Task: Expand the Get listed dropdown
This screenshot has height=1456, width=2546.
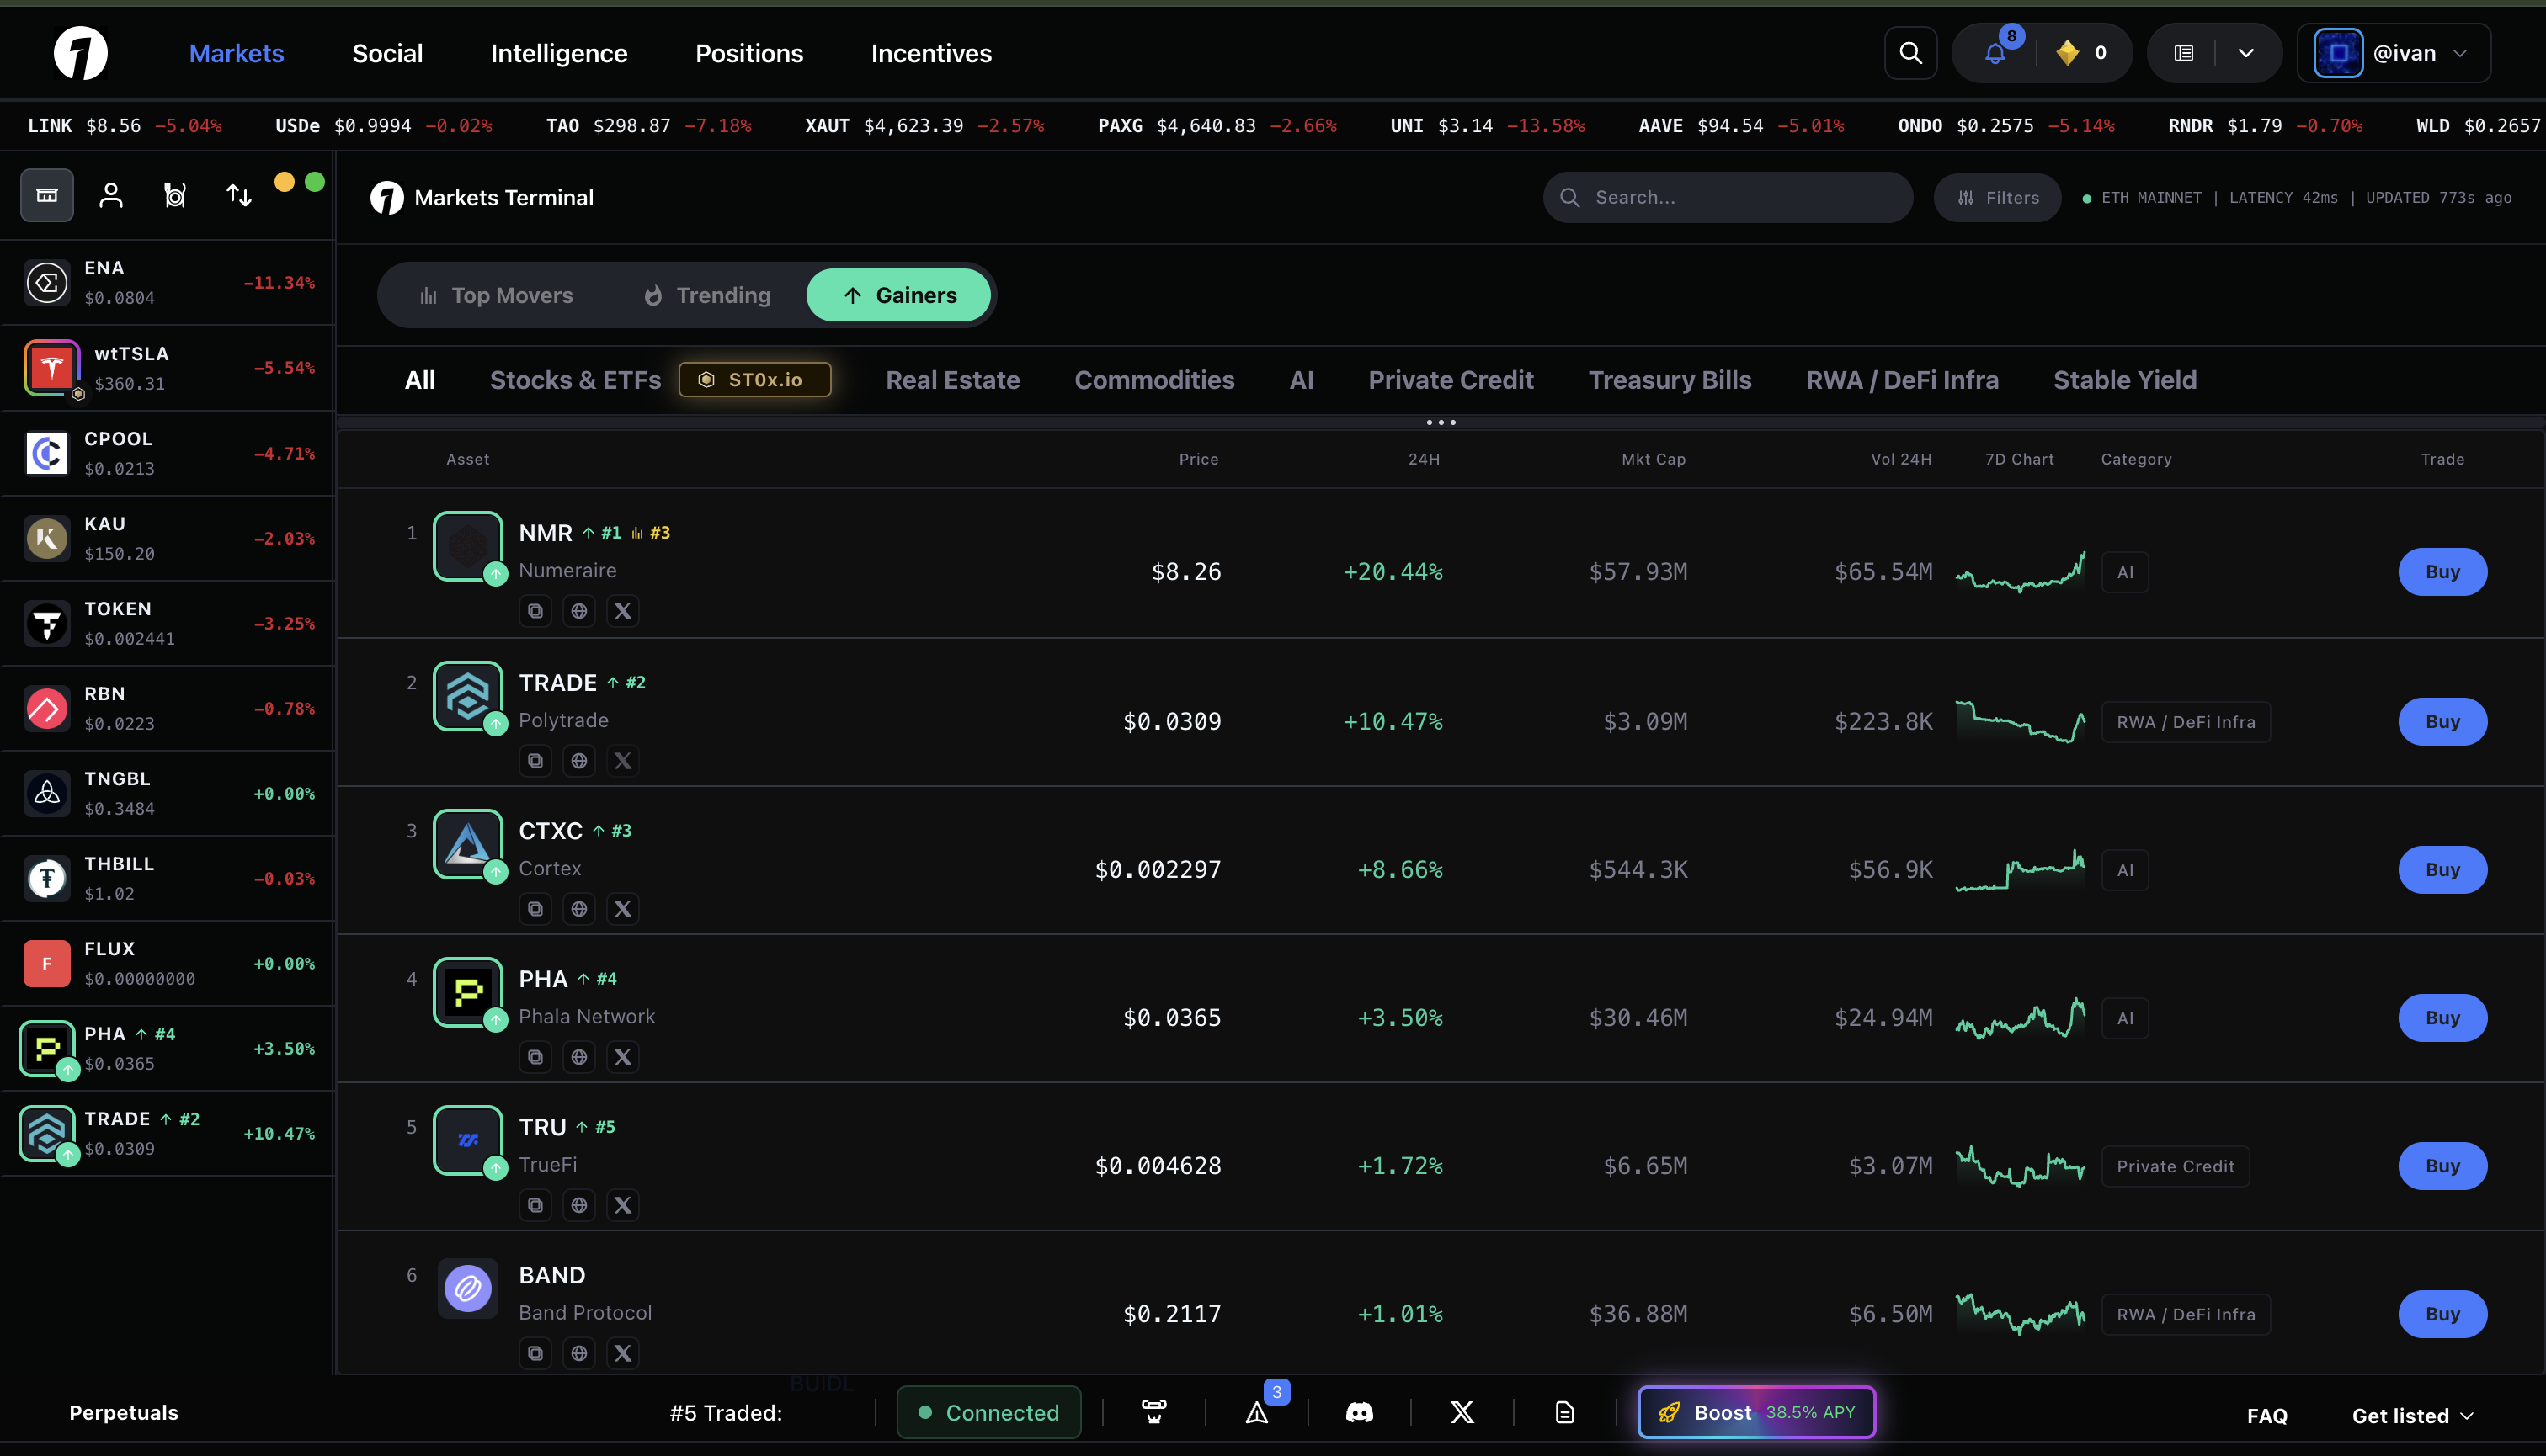Action: [2412, 1416]
